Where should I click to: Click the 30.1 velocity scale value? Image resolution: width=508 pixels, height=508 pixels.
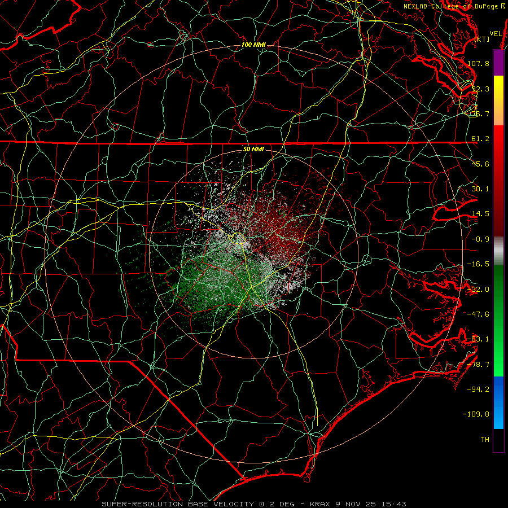pos(480,189)
